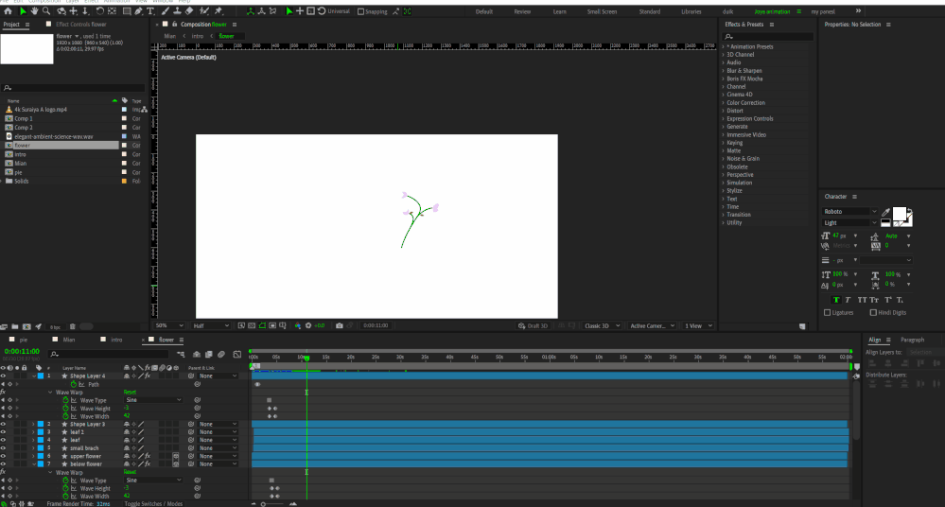The height and width of the screenshot is (507, 945).
Task: Hide the small brach layer eye icon
Action: click(3, 448)
